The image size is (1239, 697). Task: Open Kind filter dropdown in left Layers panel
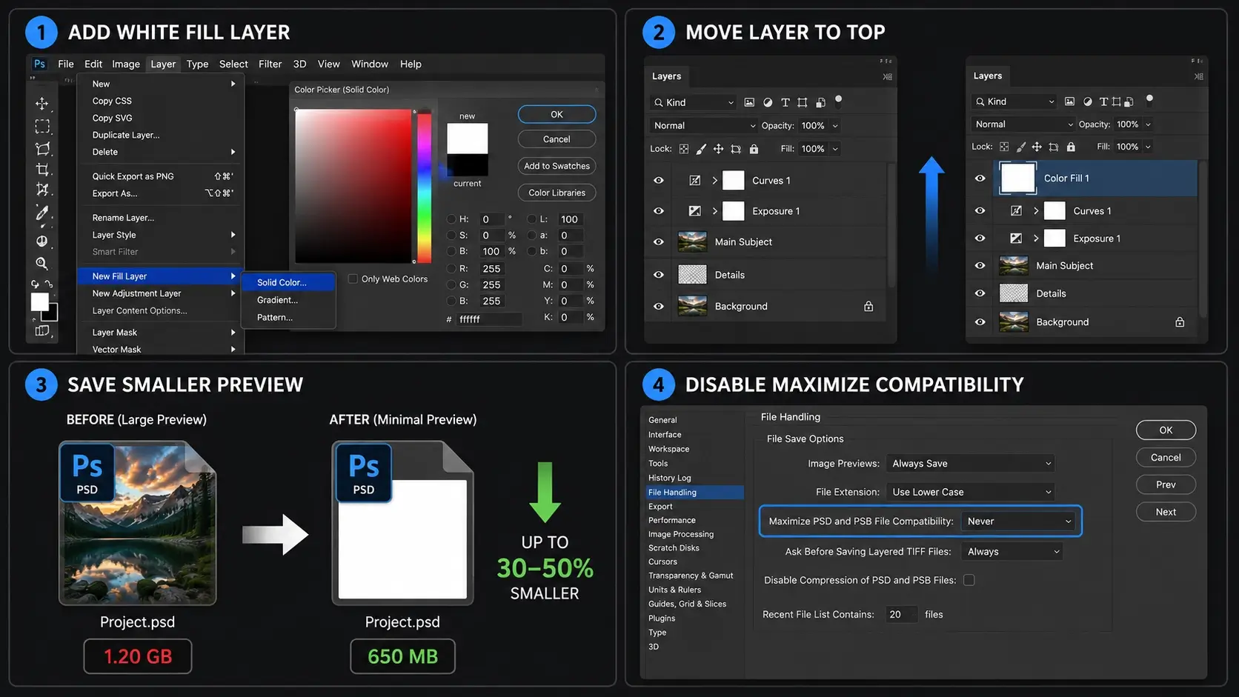click(693, 102)
